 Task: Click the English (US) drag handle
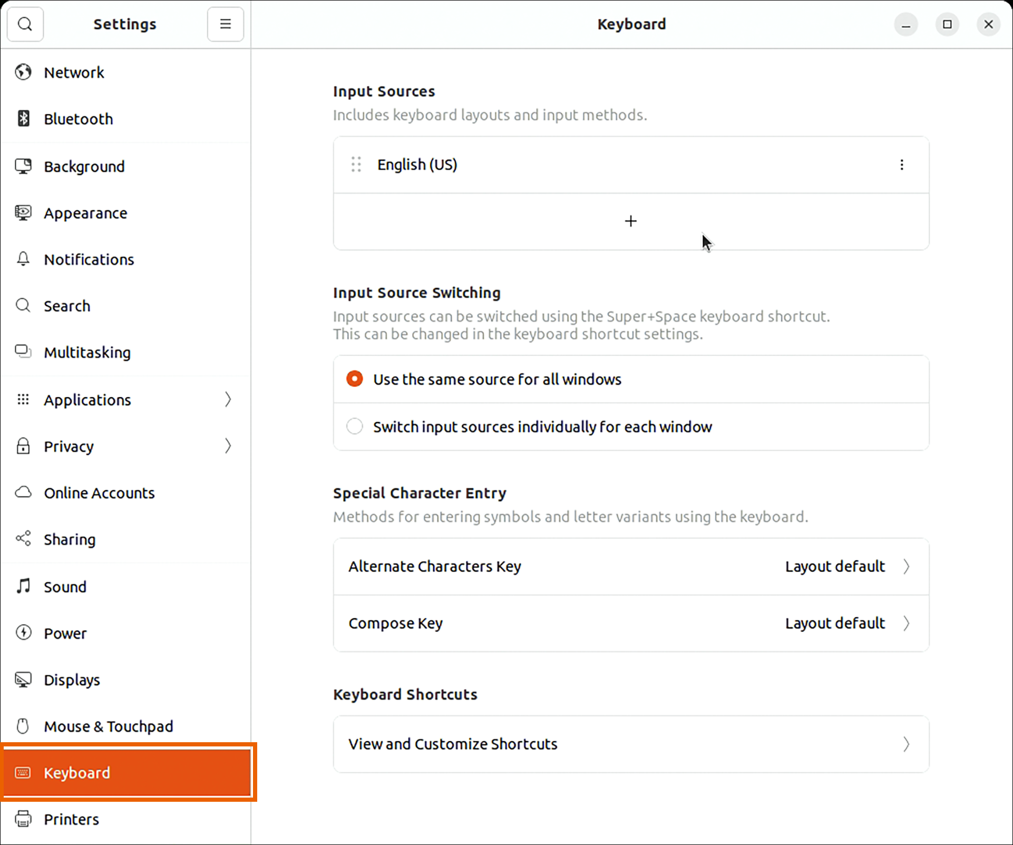tap(356, 165)
